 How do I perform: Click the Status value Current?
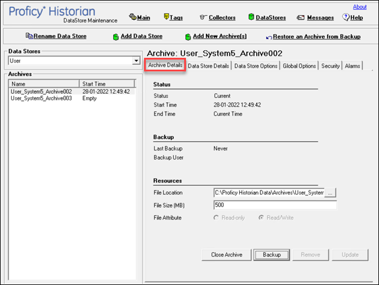222,96
